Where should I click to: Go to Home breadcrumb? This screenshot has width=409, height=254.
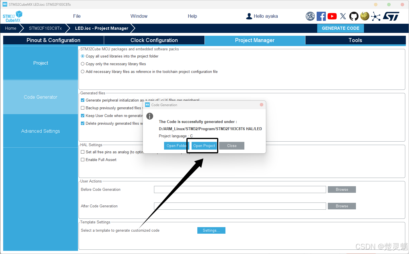(x=11, y=28)
